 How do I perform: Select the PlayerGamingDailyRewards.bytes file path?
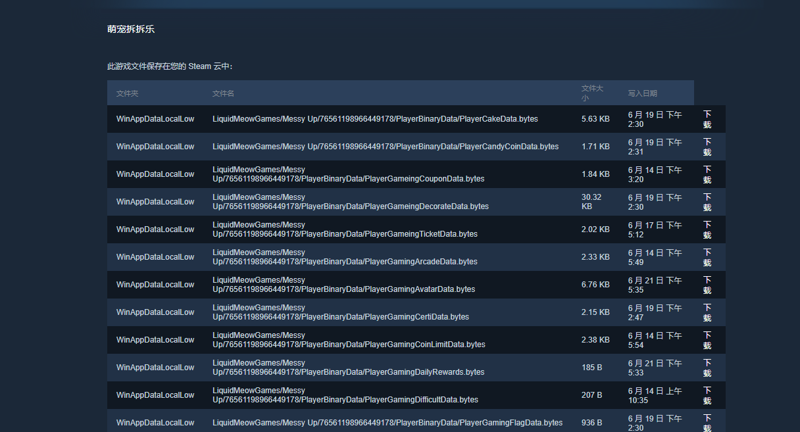pyautogui.click(x=349, y=368)
